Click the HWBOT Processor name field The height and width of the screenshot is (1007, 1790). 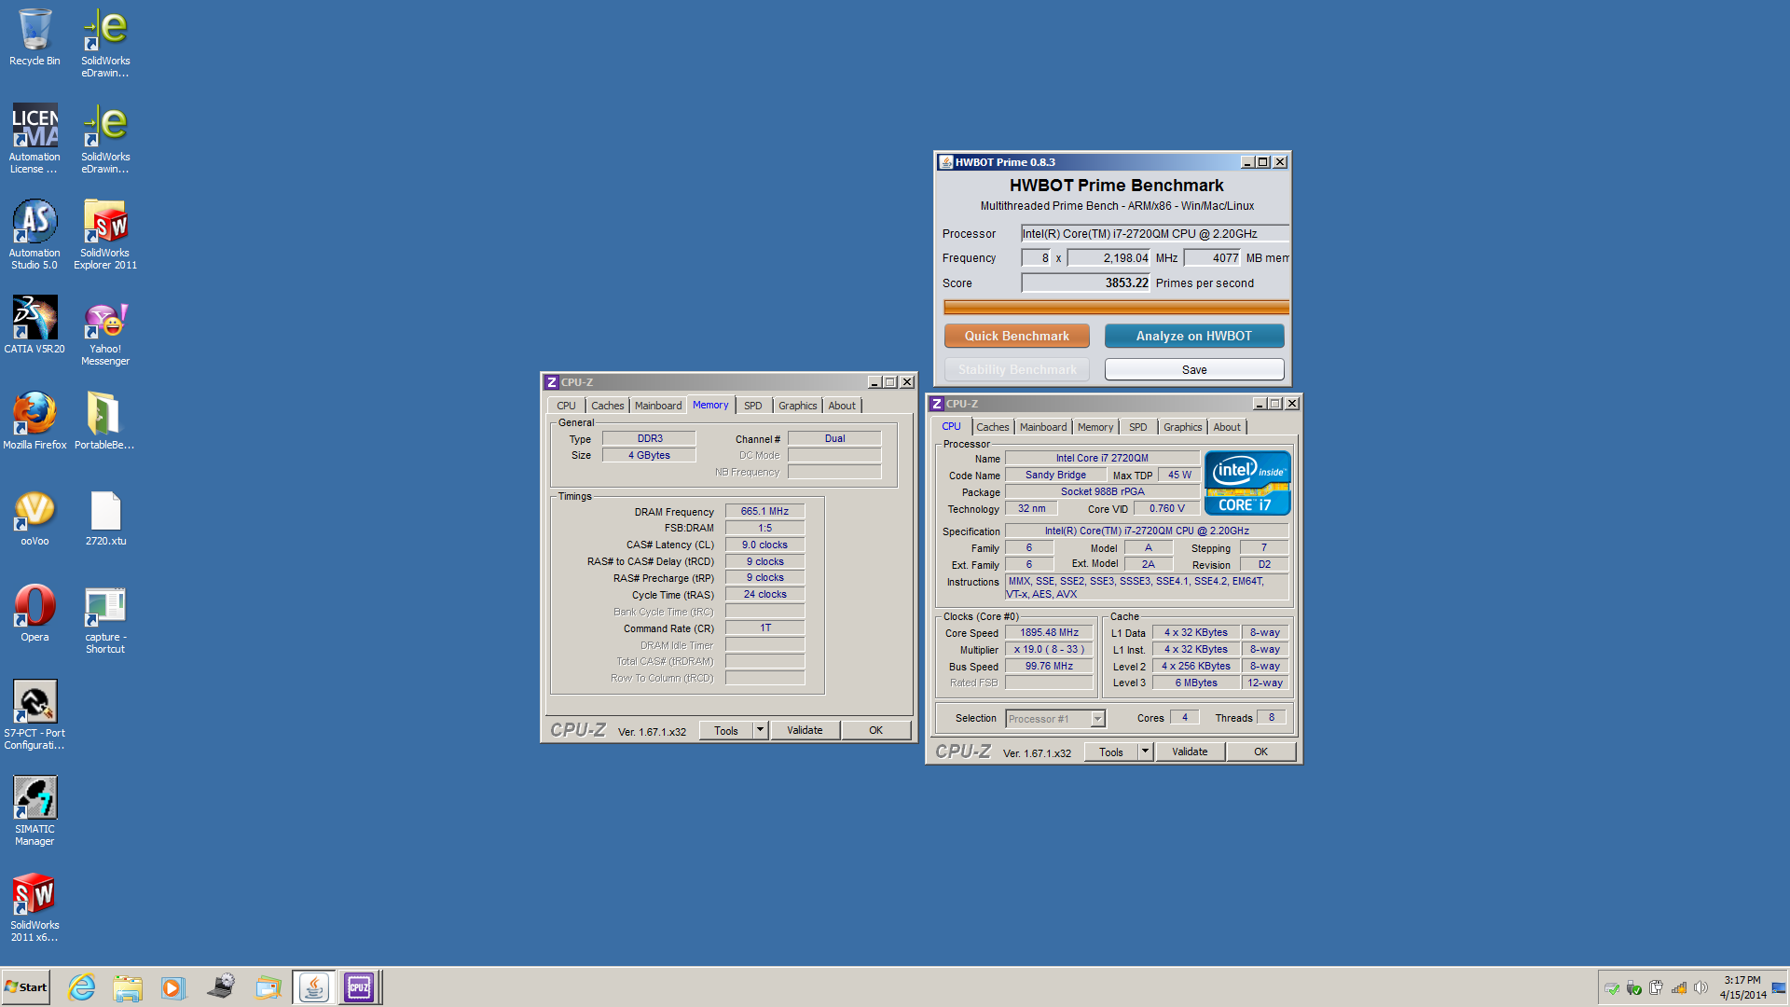[x=1154, y=233]
